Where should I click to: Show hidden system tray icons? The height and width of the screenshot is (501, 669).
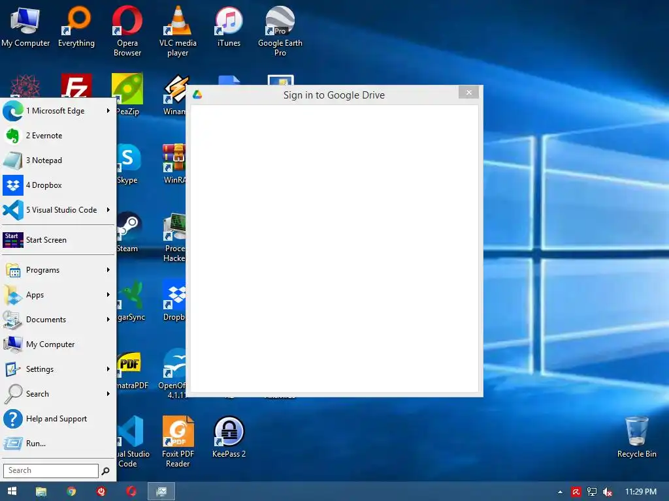tap(560, 492)
